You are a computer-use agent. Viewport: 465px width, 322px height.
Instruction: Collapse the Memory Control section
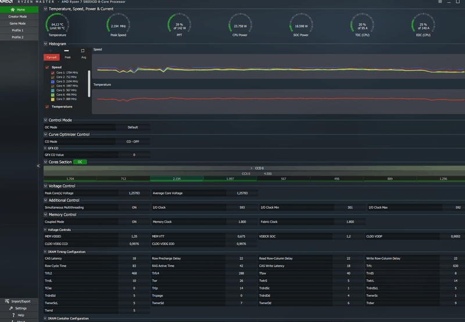coord(46,214)
